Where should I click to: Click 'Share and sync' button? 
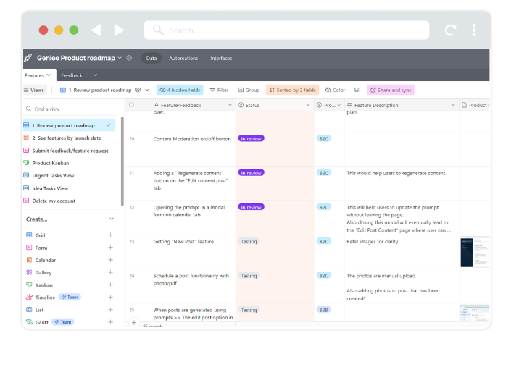(x=391, y=90)
